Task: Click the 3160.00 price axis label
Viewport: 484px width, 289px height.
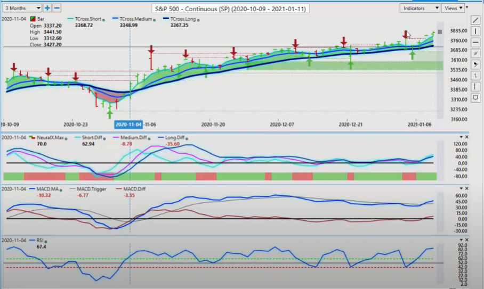Action: point(458,119)
